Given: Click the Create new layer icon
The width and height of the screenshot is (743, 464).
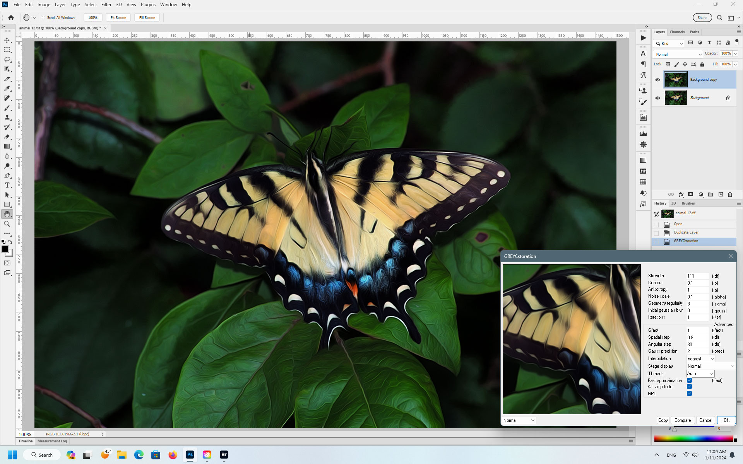Looking at the screenshot, I should [721, 194].
